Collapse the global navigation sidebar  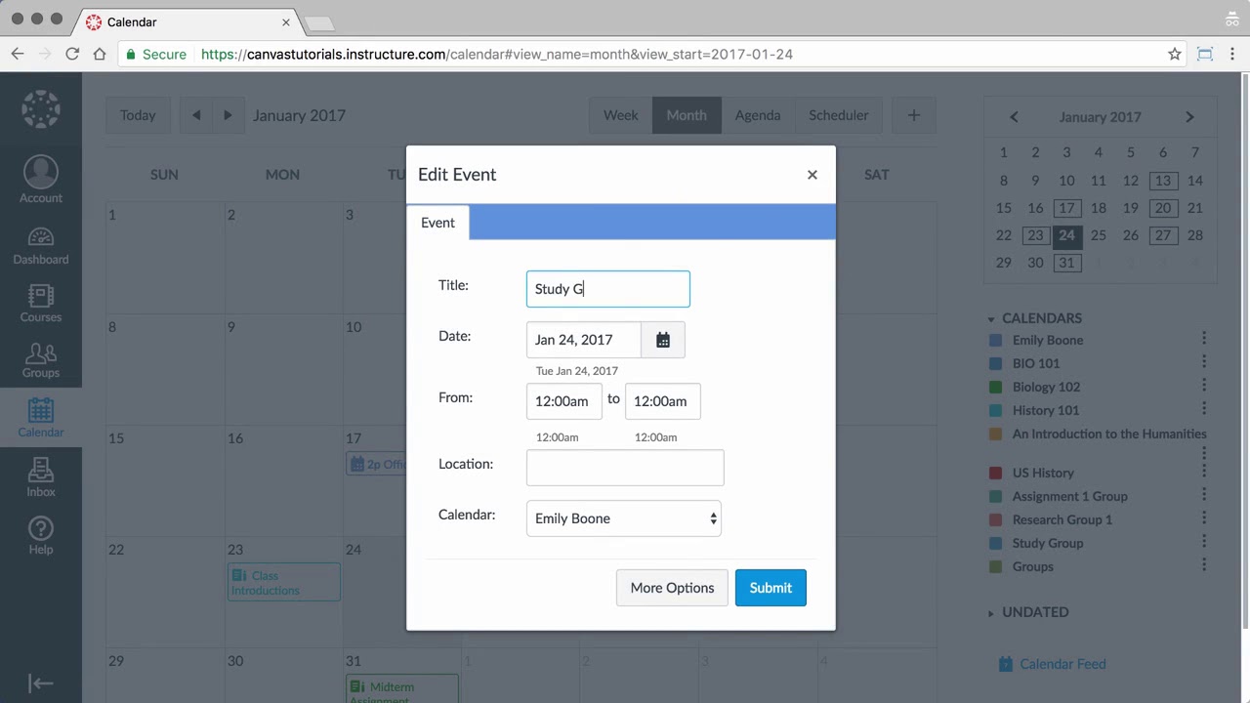point(41,683)
